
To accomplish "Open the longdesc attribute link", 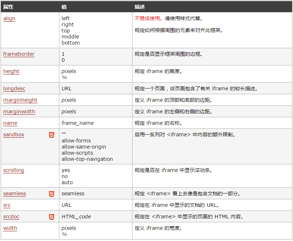I will tap(14, 88).
